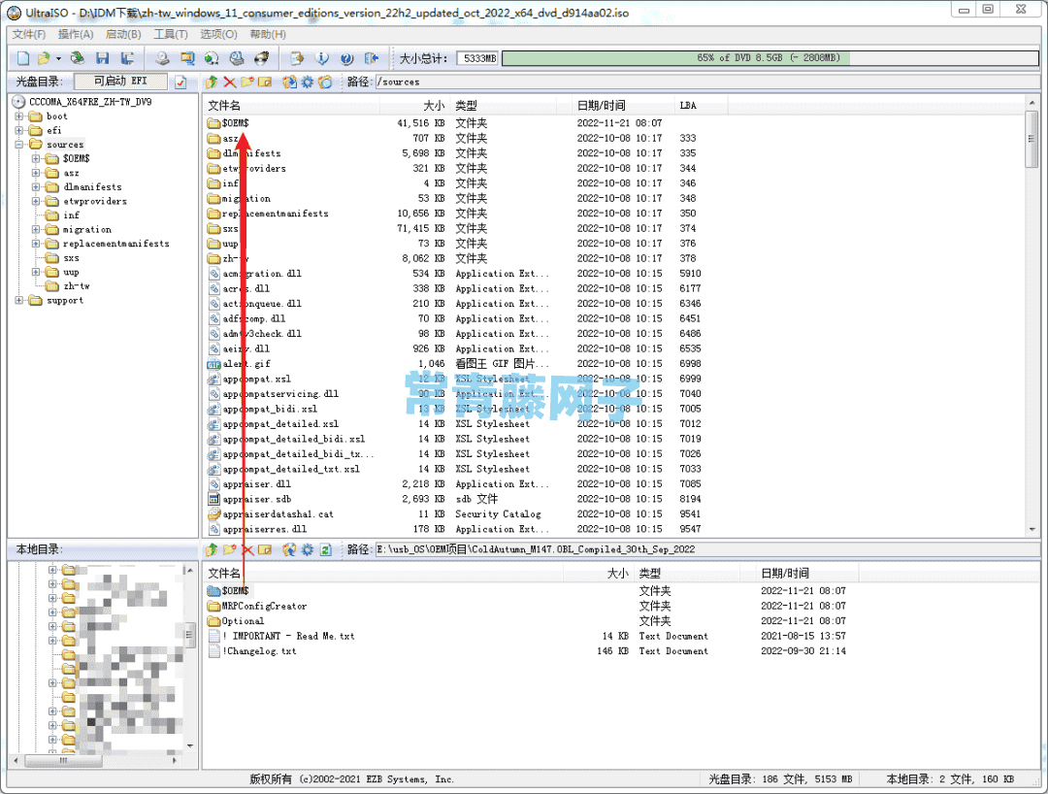
Task: Open the 帮助(H) menu
Action: [x=268, y=34]
